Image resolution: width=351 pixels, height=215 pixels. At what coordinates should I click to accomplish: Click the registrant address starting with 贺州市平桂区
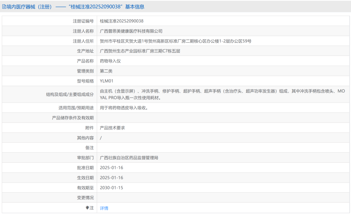click(175, 41)
